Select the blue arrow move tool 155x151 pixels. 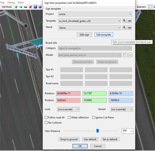point(21,7)
